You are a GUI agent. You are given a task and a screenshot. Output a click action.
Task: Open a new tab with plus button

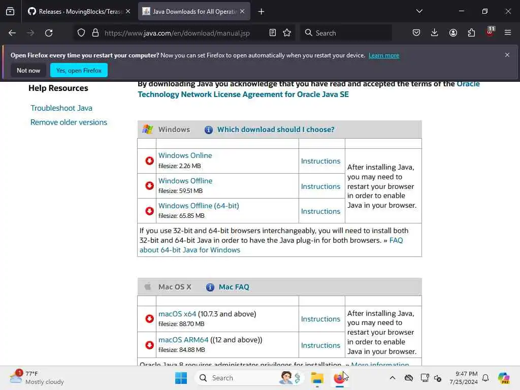coord(262,12)
